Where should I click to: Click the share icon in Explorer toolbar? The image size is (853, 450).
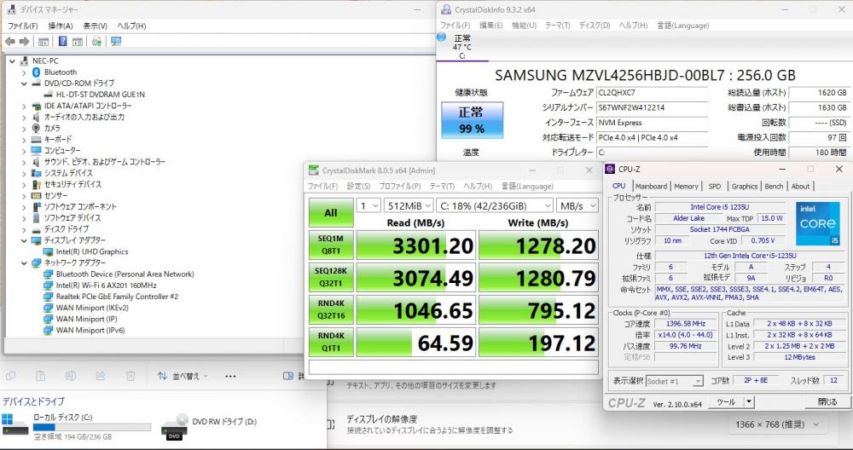[x=101, y=376]
